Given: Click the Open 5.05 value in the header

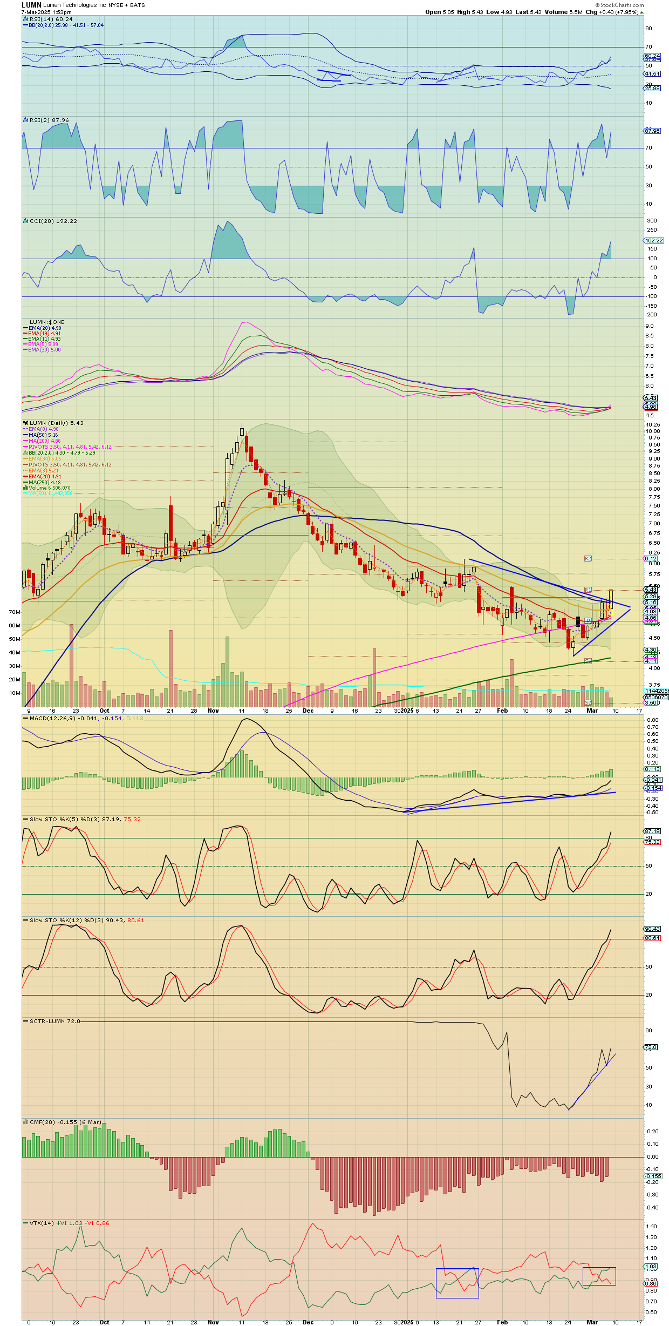Looking at the screenshot, I should click(440, 12).
